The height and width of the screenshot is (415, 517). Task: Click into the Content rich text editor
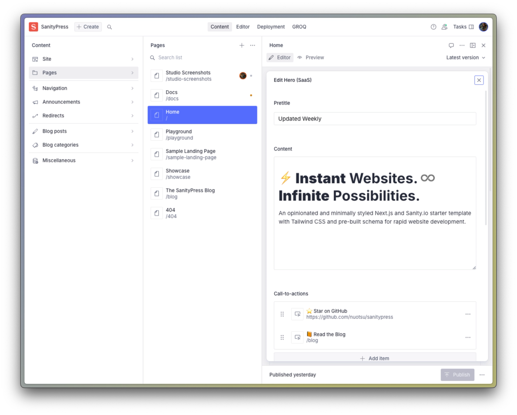pyautogui.click(x=375, y=213)
